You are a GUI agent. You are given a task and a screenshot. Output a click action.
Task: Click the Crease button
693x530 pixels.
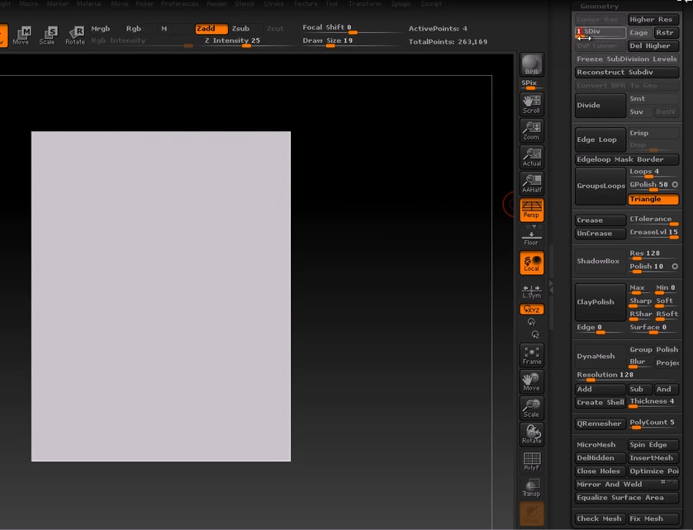600,220
